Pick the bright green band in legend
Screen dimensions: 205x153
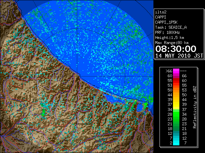176,114
